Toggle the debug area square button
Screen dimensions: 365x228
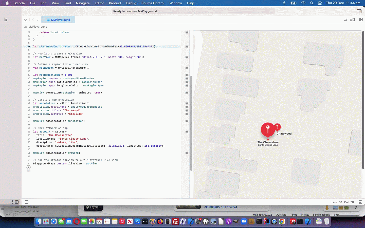[x=27, y=202]
